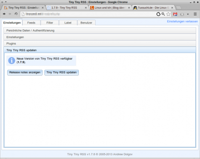This screenshot has width=200, height=159.
Task: Collapse the Tiny Tiny RSS updaten section header
Action: click(x=100, y=50)
